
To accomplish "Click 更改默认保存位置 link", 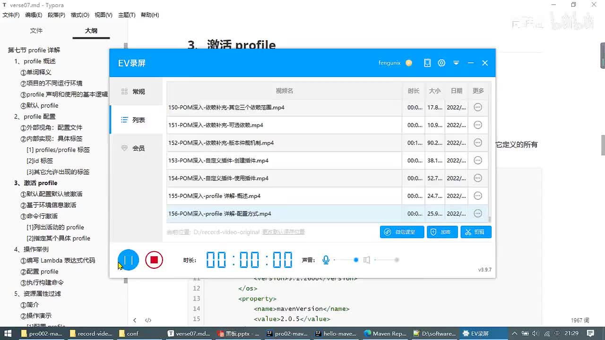I will click(x=284, y=232).
